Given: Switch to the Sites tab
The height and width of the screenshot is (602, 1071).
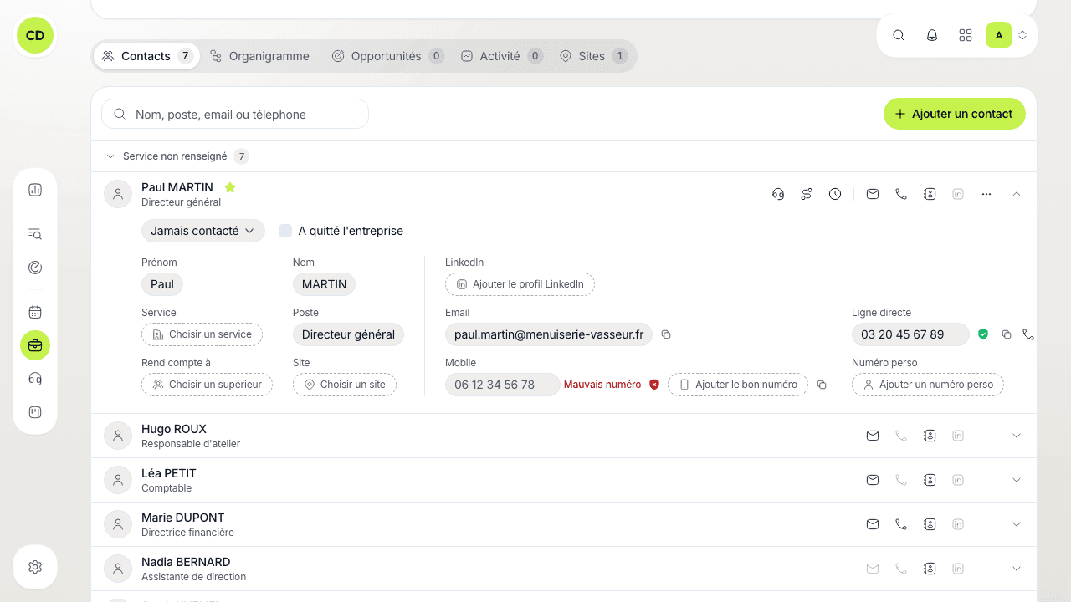Looking at the screenshot, I should (x=592, y=56).
